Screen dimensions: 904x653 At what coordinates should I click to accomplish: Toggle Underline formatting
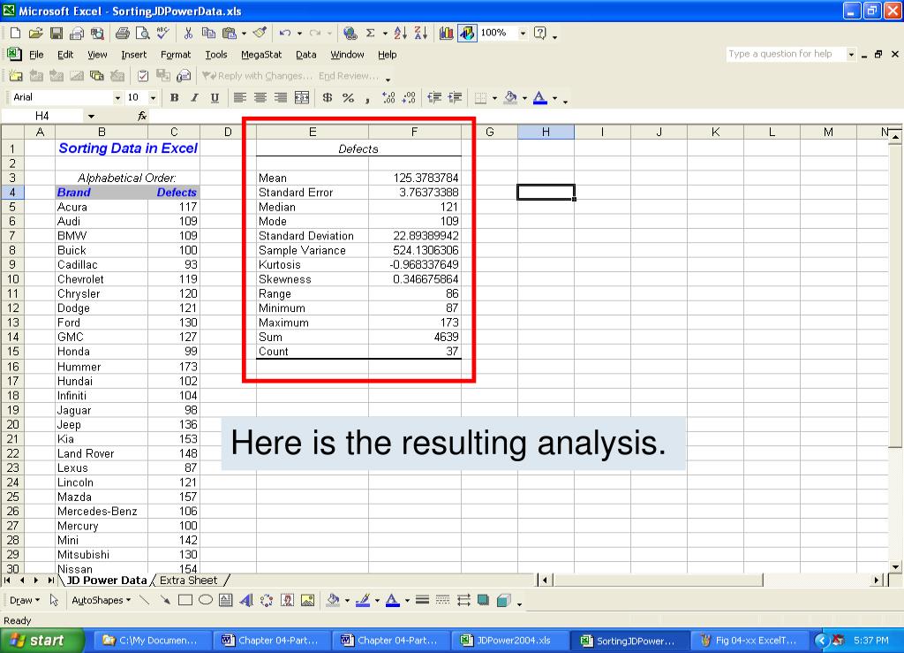coord(215,97)
